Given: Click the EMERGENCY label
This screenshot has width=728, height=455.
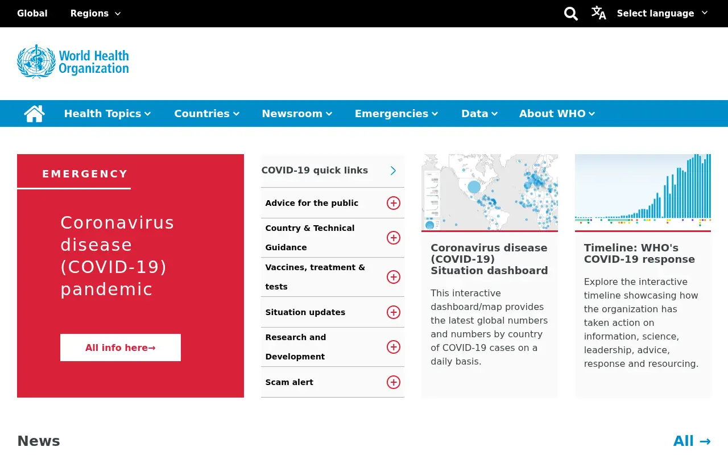Looking at the screenshot, I should click(x=85, y=174).
